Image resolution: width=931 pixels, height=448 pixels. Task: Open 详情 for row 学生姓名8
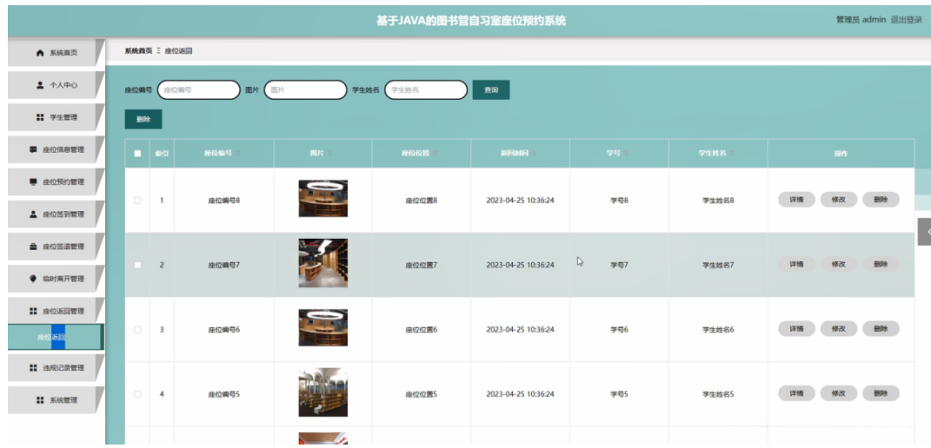coord(796,200)
